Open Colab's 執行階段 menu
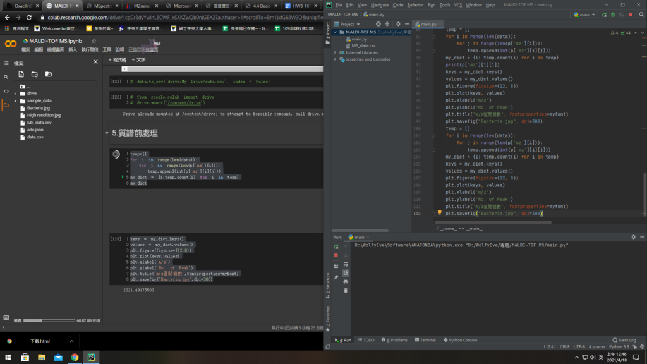Image resolution: width=647 pixels, height=364 pixels. 90,49
